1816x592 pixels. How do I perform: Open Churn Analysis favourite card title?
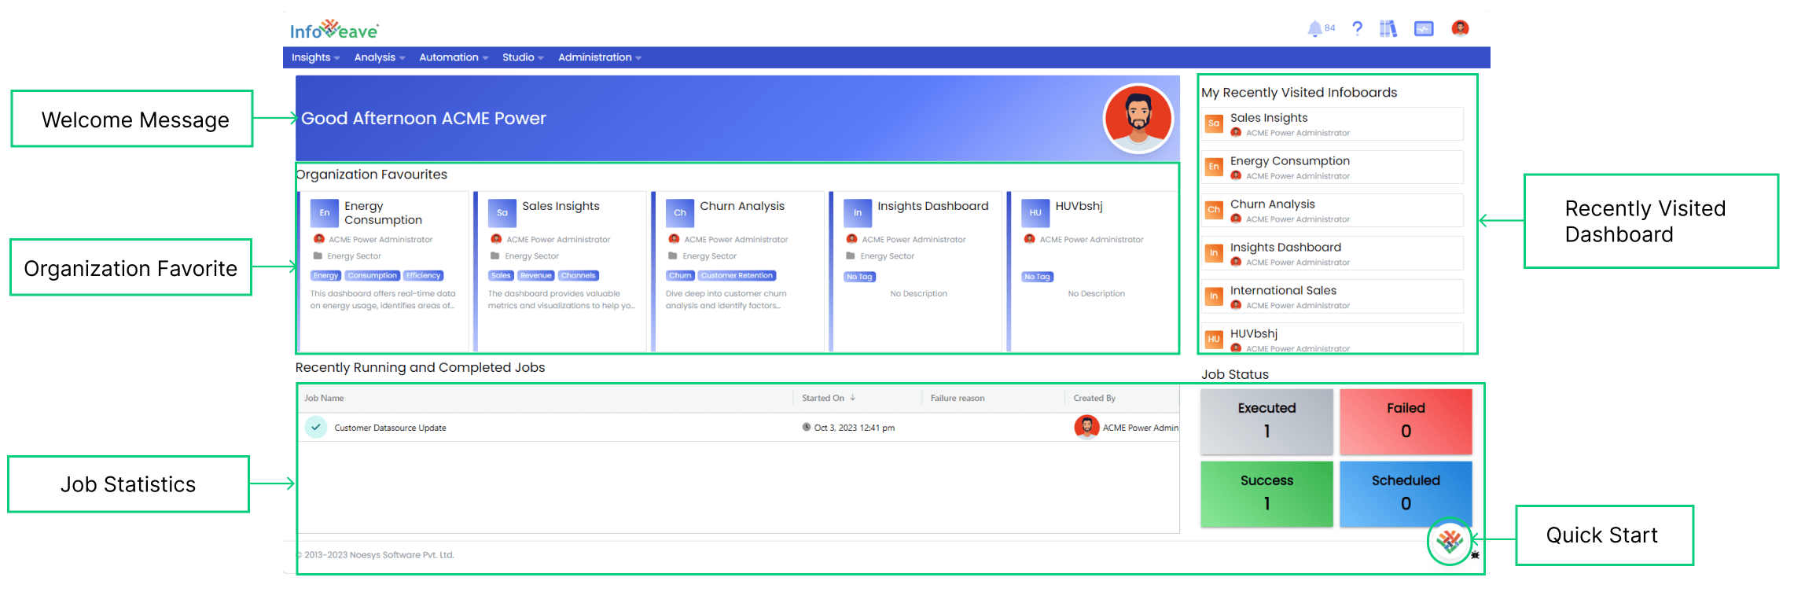[x=742, y=206]
